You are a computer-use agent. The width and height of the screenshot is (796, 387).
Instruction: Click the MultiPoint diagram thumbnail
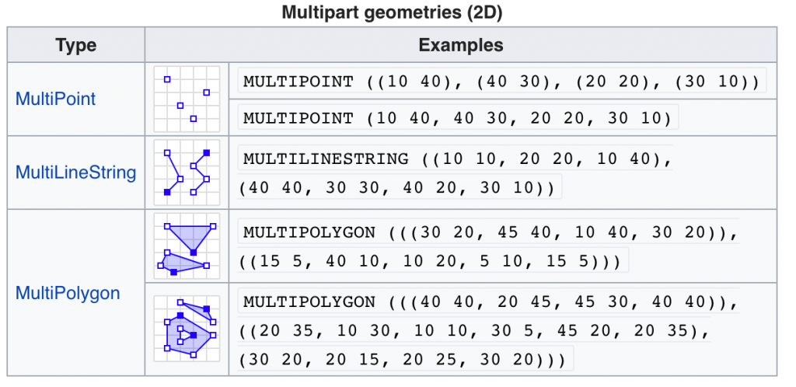[187, 99]
